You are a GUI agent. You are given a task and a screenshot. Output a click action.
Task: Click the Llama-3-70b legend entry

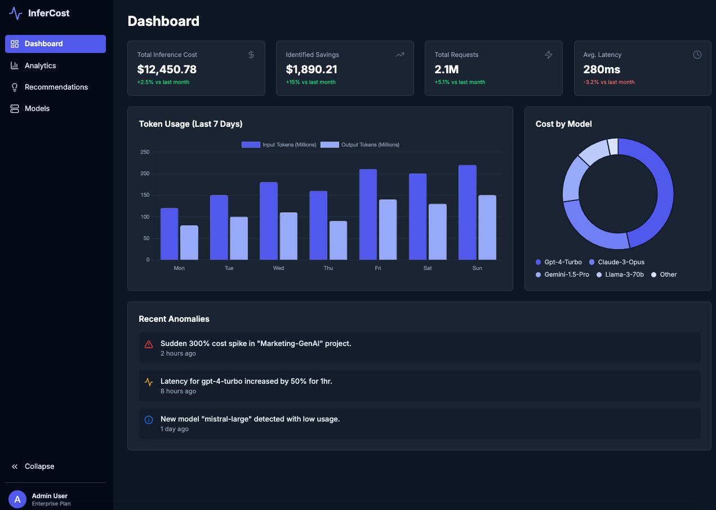tap(619, 274)
